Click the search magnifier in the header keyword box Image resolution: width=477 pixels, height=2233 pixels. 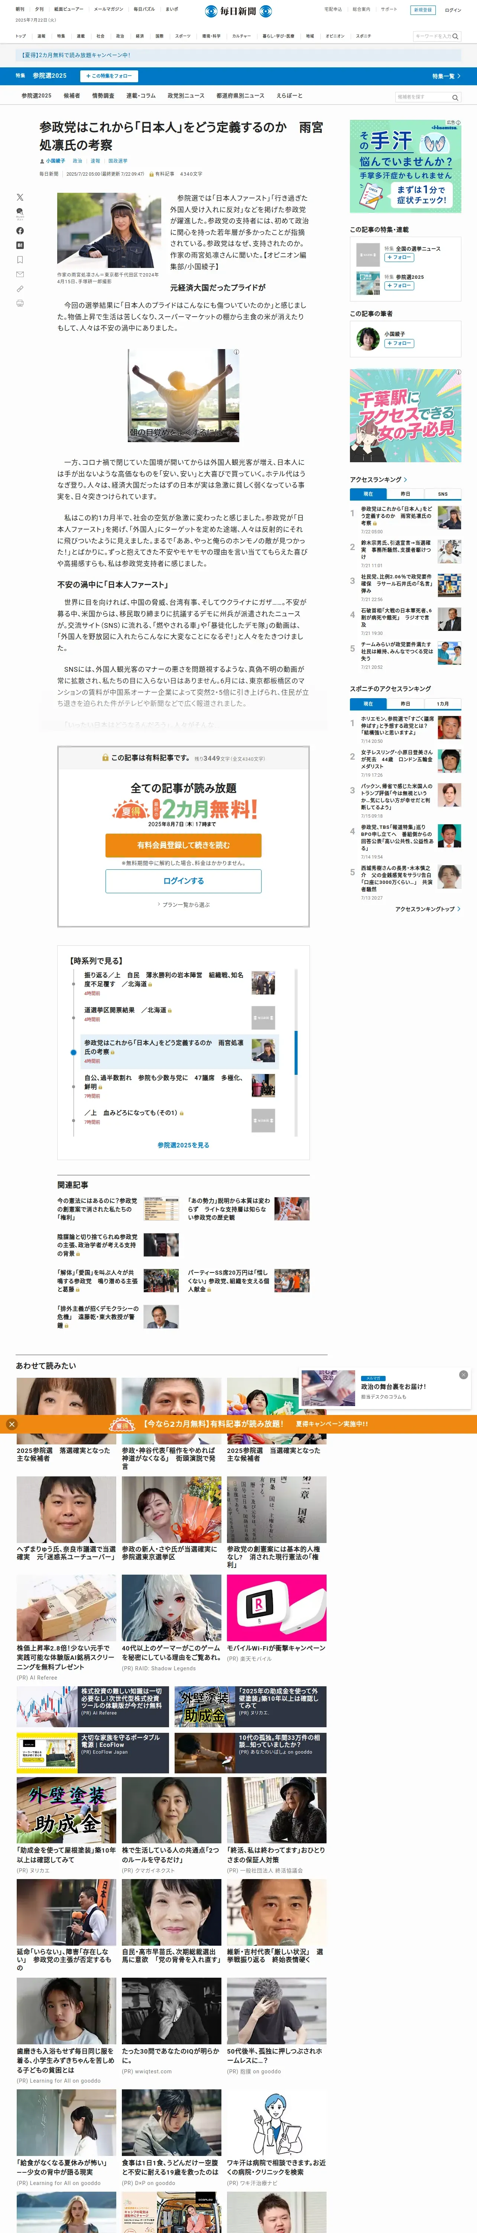(x=455, y=36)
